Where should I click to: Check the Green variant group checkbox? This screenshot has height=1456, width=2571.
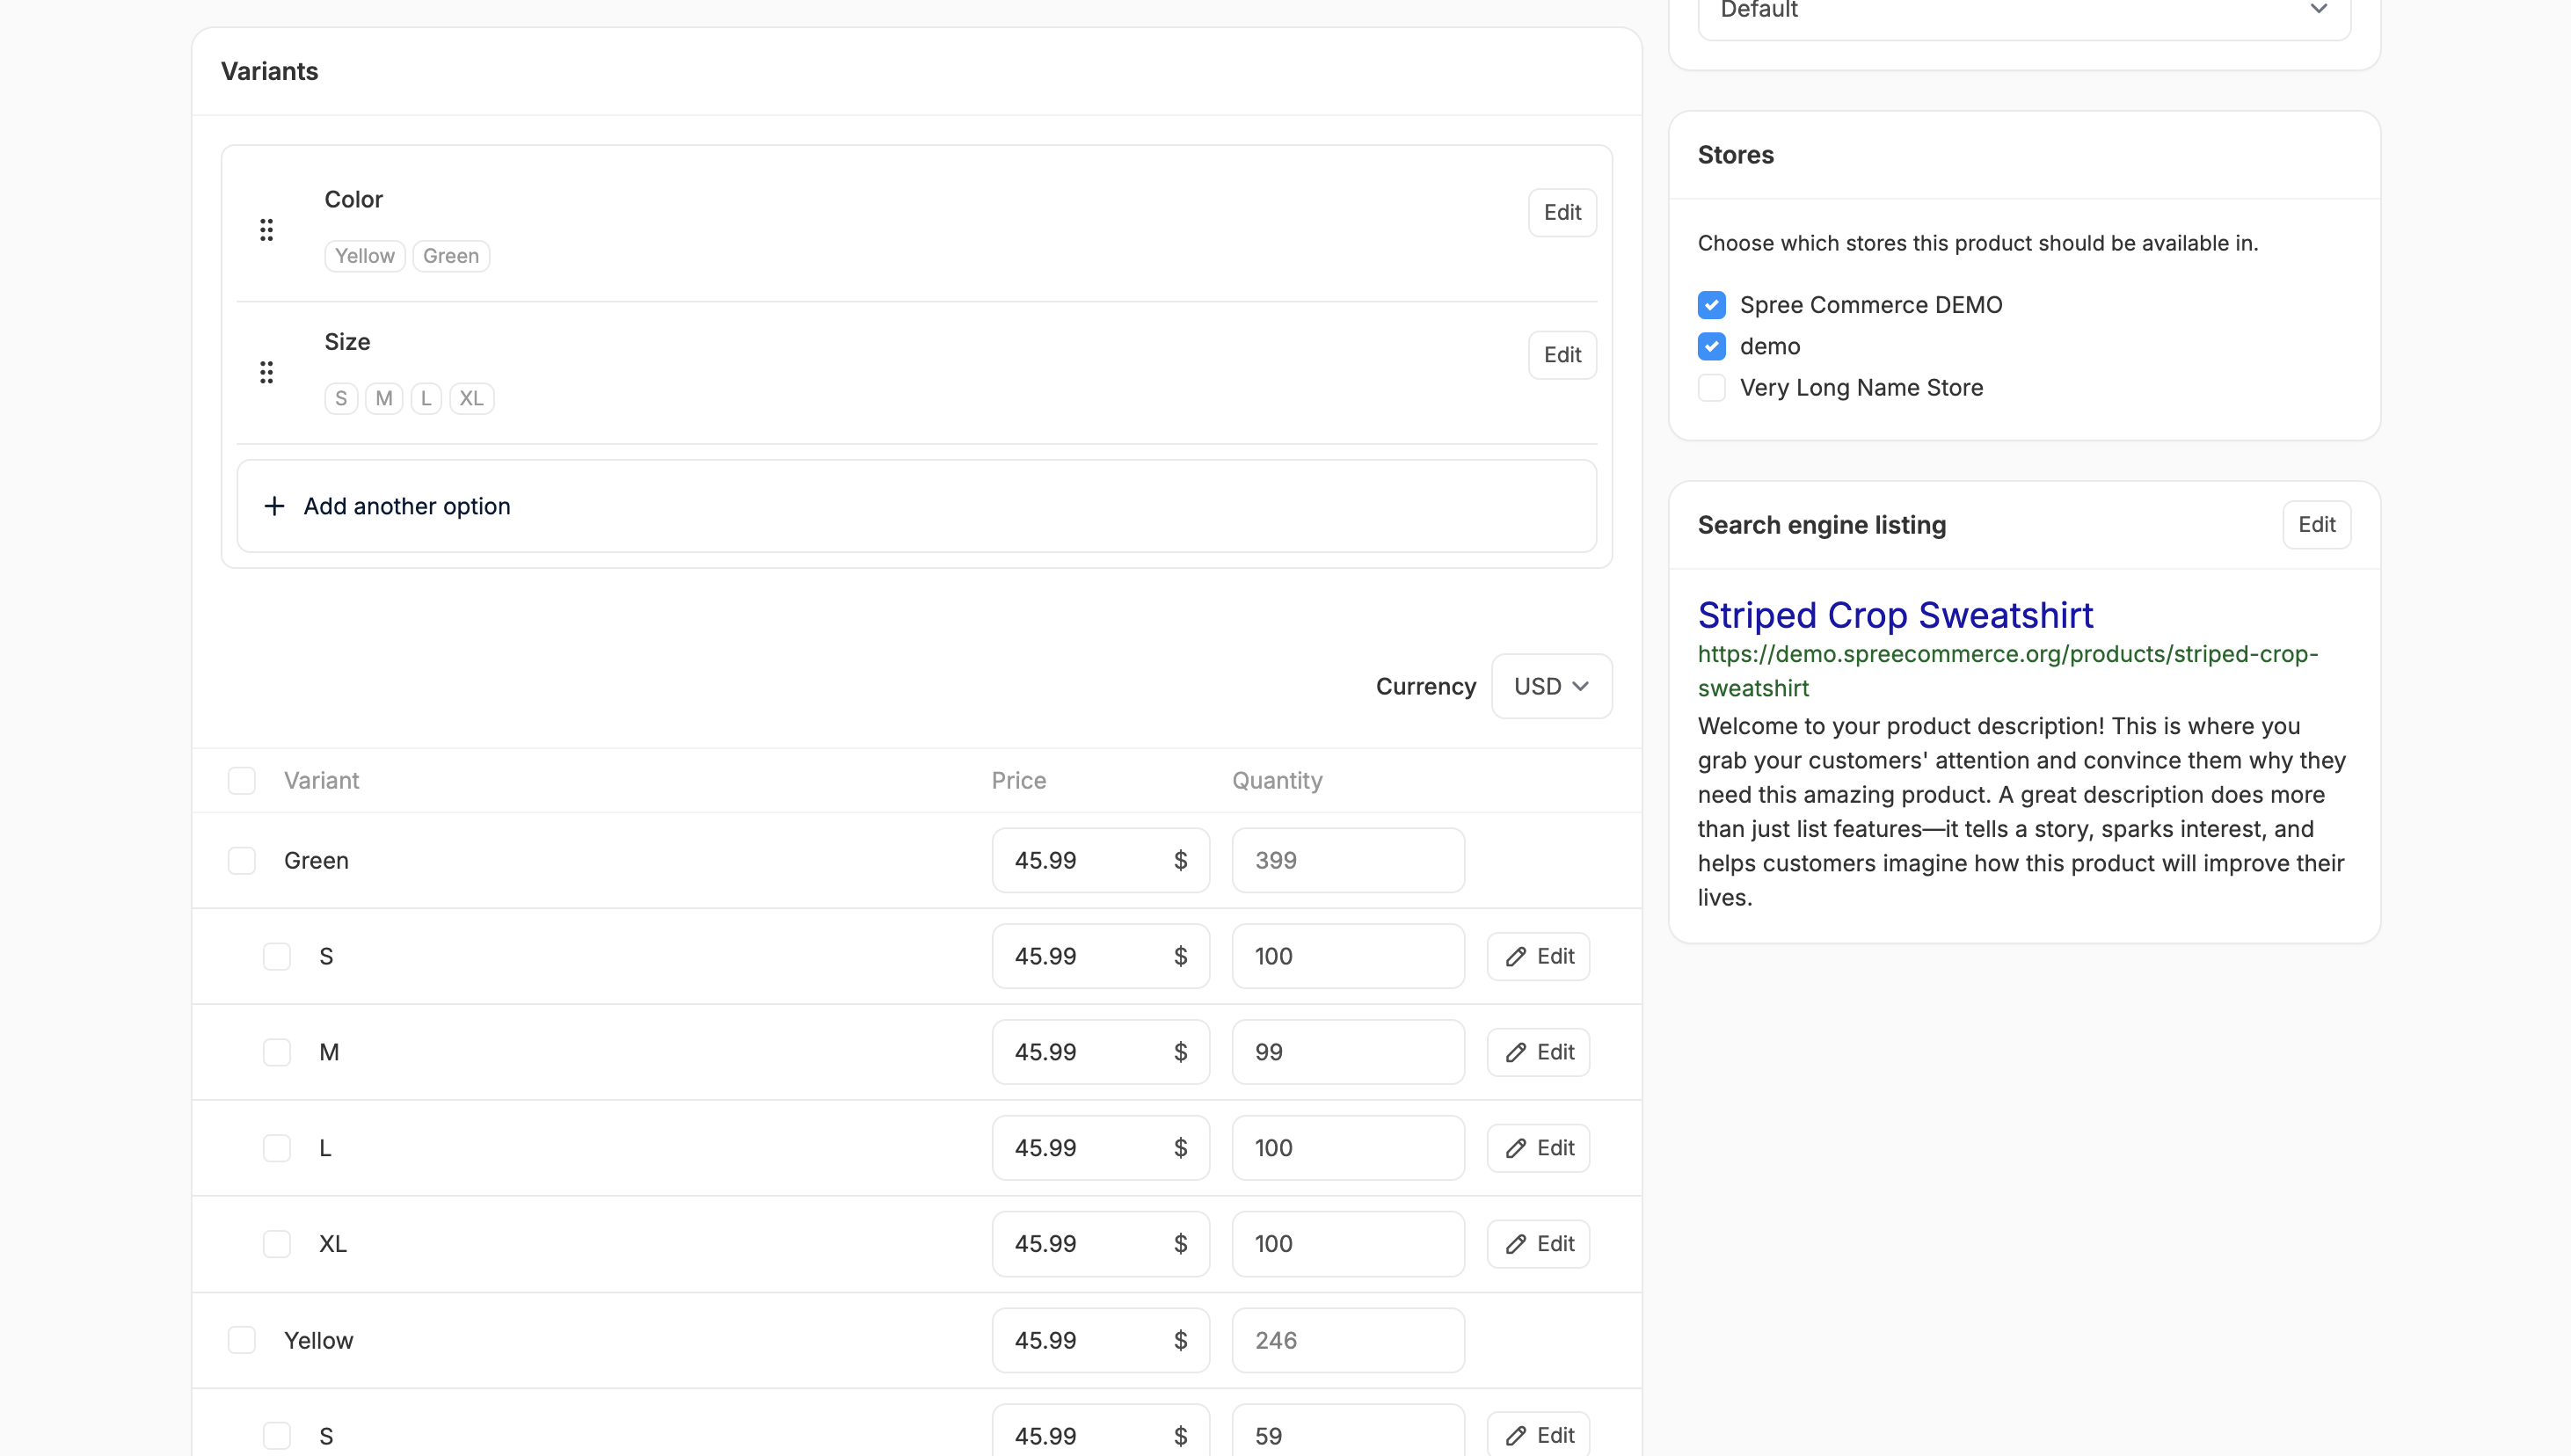[x=241, y=861]
